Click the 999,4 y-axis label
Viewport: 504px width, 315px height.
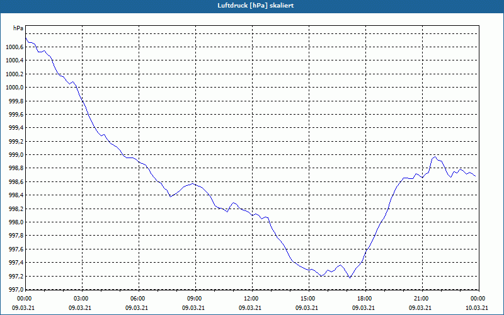pos(16,129)
